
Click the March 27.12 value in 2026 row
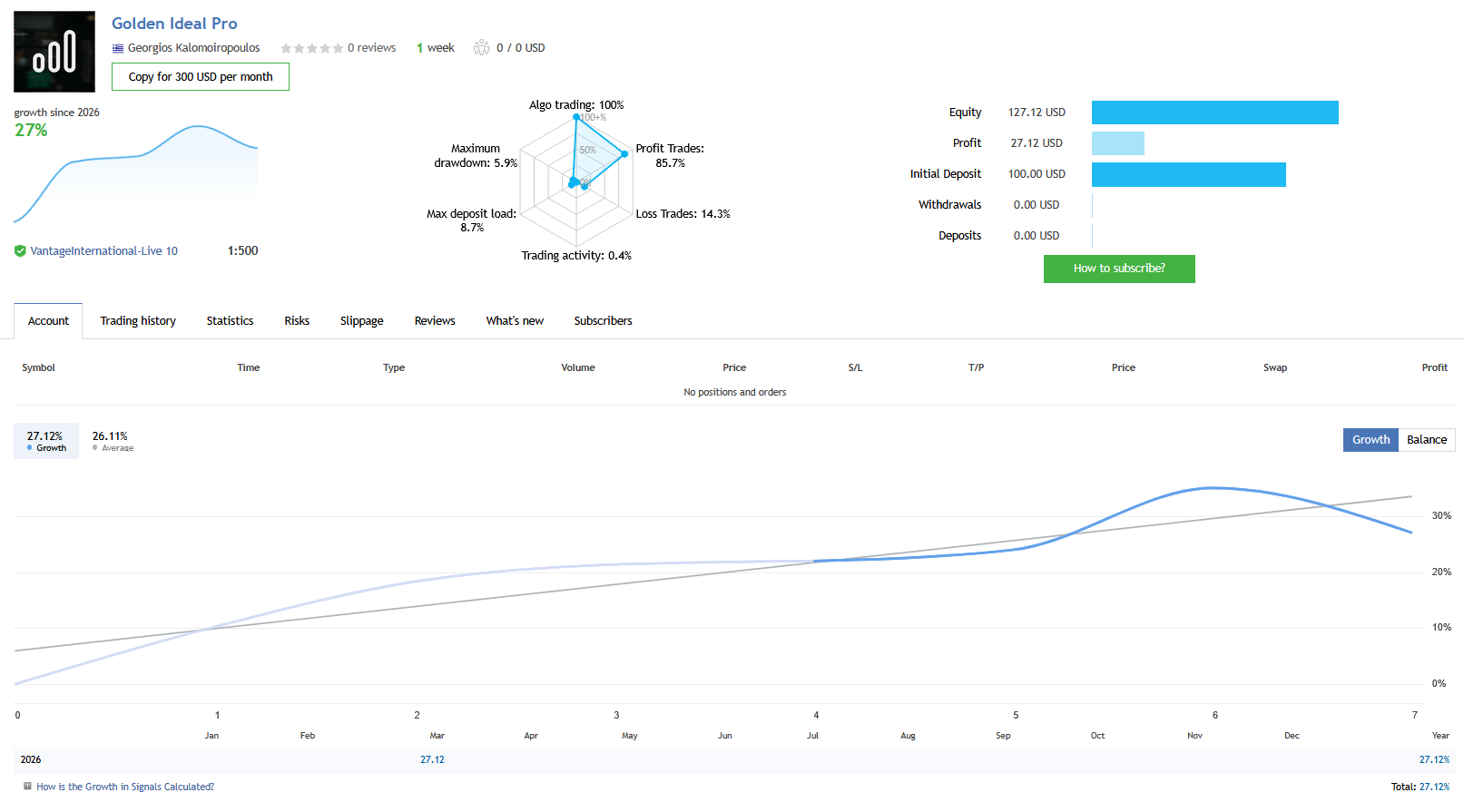point(432,760)
